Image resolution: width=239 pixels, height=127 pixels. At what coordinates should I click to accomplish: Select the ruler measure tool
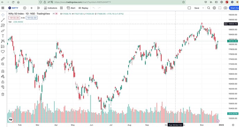pyautogui.click(x=3, y=59)
